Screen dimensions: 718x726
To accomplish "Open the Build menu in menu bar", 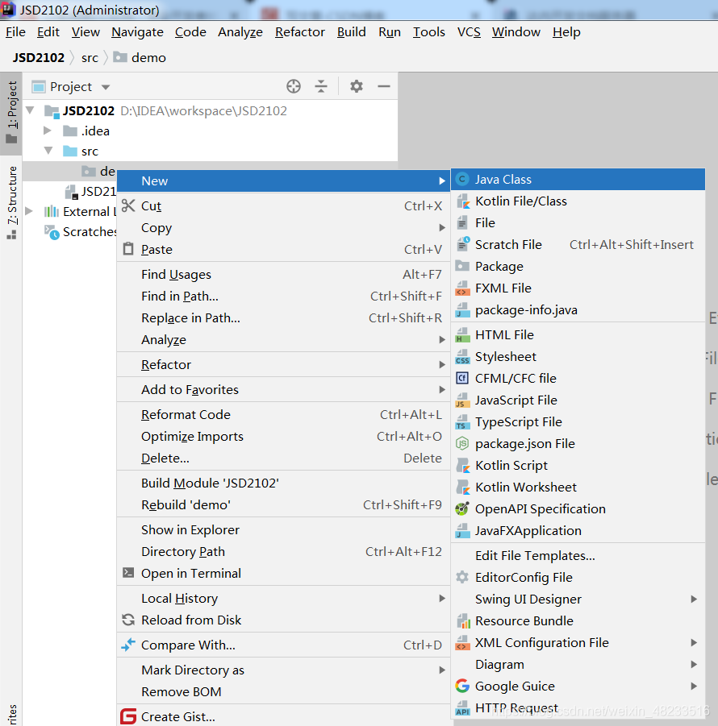I will (x=352, y=32).
